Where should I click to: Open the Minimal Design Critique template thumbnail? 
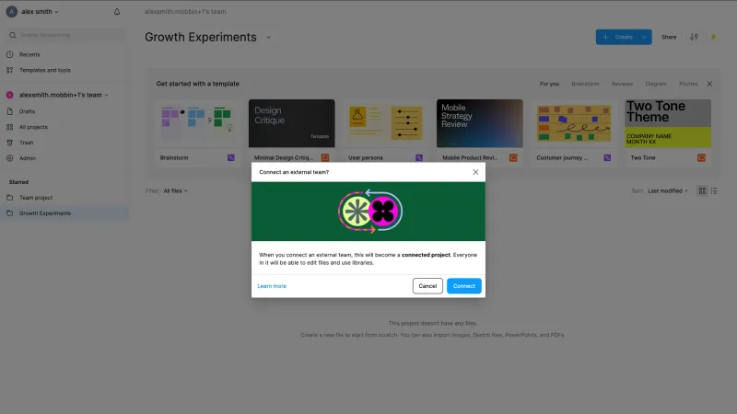click(291, 123)
